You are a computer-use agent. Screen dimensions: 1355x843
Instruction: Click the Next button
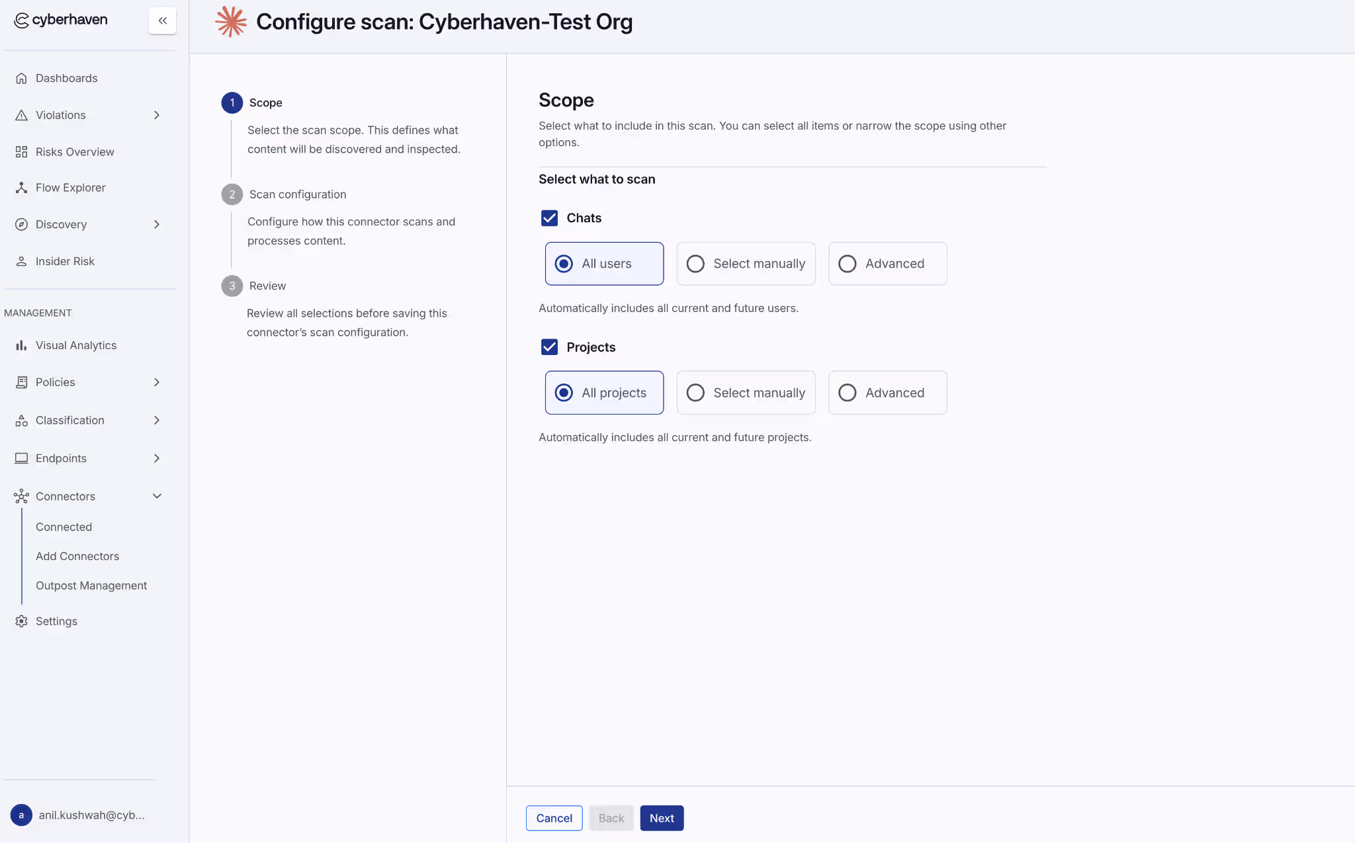(662, 818)
